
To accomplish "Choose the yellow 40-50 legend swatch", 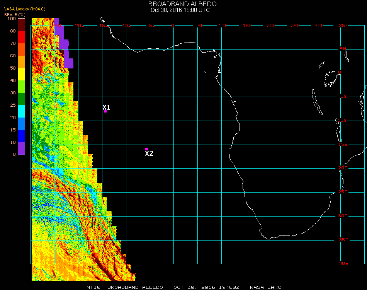I will pyautogui.click(x=22, y=74).
